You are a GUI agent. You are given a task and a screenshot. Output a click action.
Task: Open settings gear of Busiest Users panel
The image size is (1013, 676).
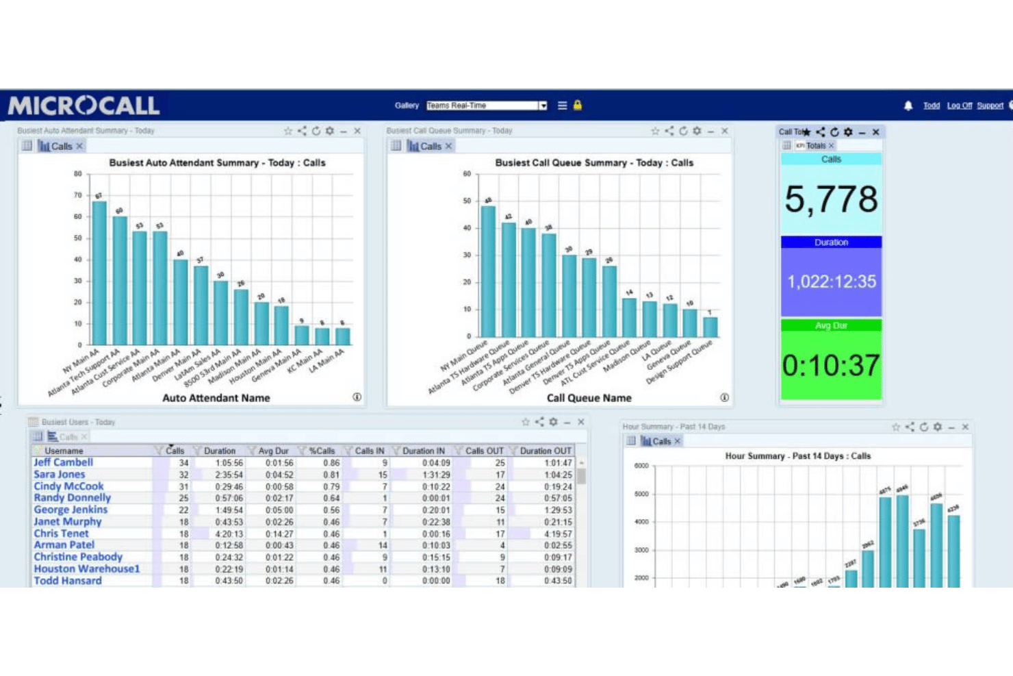click(553, 422)
